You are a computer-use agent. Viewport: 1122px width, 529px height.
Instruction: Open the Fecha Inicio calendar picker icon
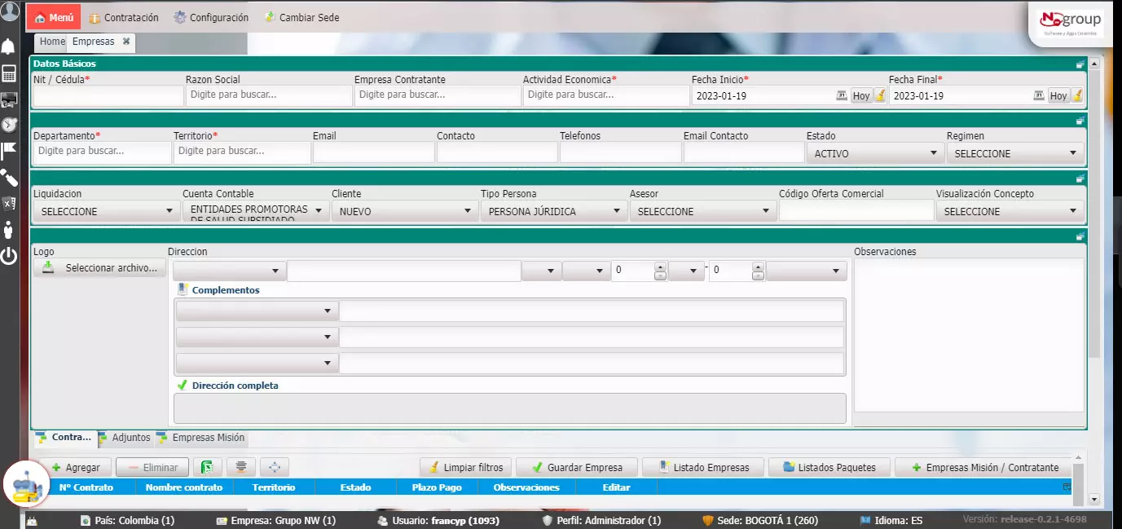pyautogui.click(x=842, y=95)
